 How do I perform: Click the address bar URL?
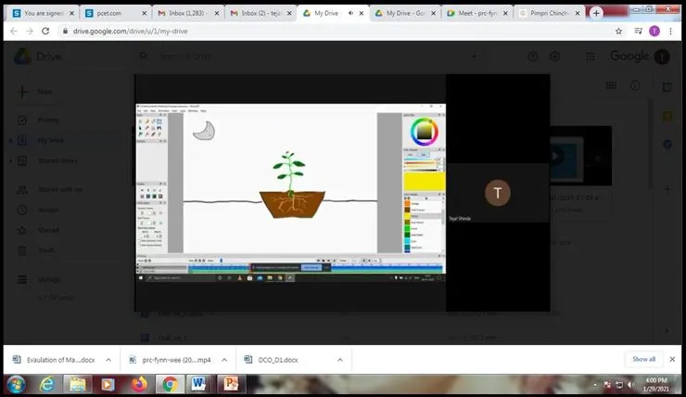coord(131,32)
